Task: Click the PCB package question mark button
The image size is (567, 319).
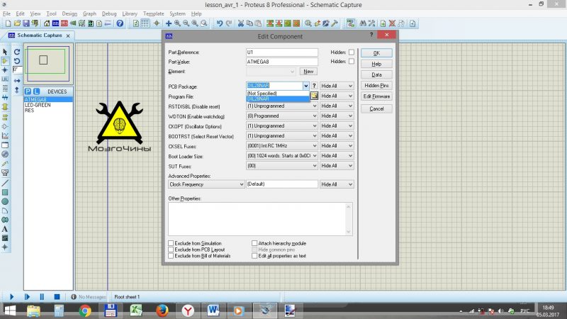Action: pyautogui.click(x=314, y=86)
